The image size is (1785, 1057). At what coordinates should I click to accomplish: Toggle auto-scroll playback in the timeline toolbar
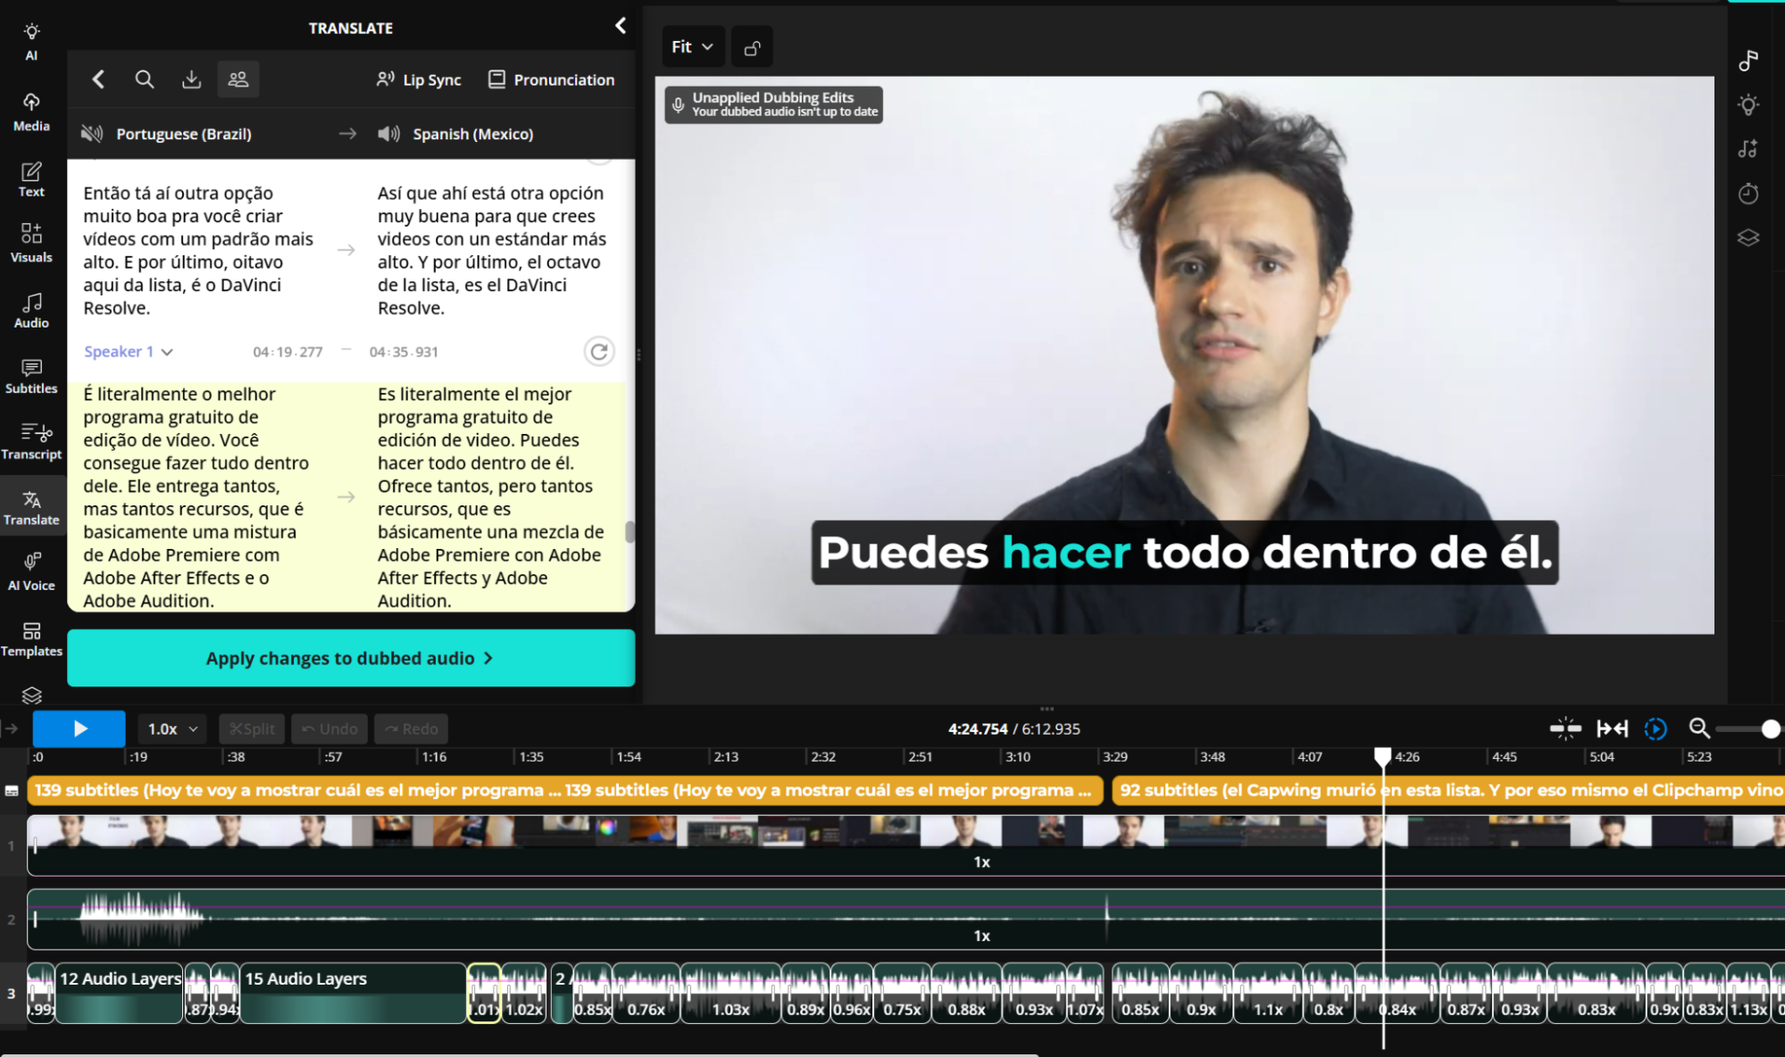click(x=1656, y=728)
